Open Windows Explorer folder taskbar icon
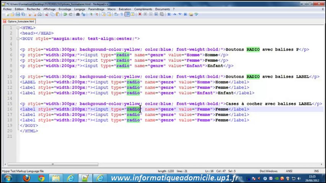 point(56,178)
